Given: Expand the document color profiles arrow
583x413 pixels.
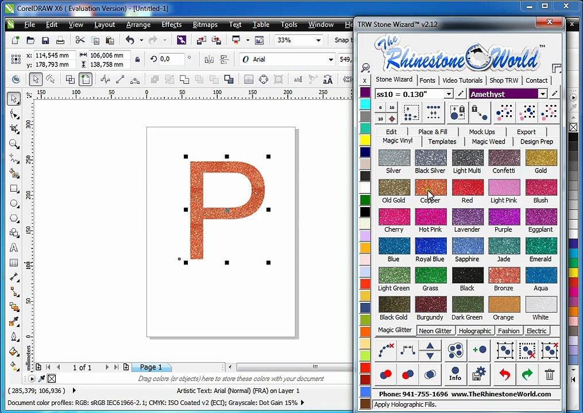Looking at the screenshot, I should click(x=303, y=403).
